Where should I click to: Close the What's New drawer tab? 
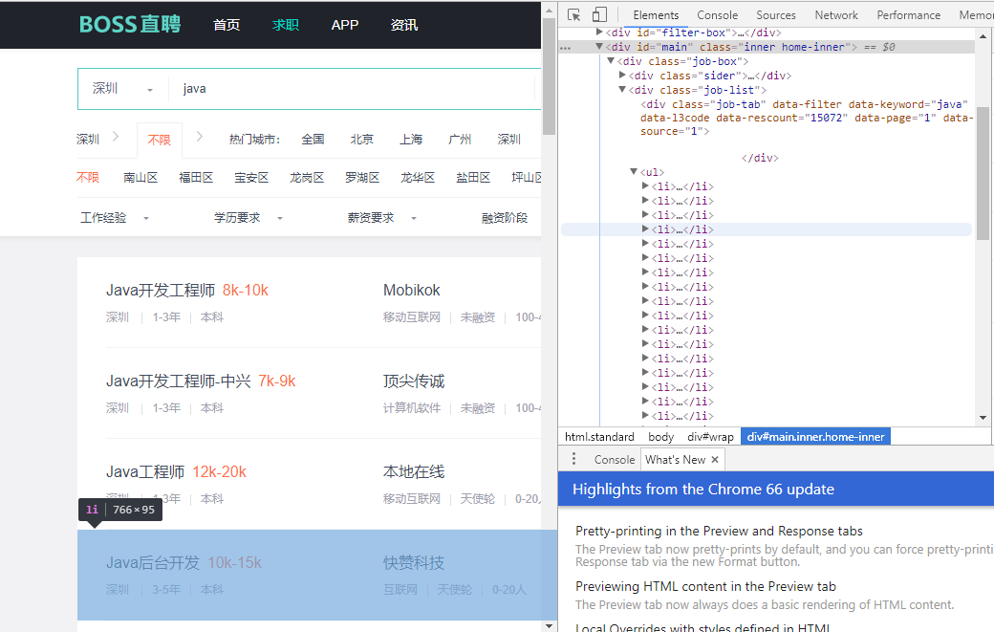[715, 460]
